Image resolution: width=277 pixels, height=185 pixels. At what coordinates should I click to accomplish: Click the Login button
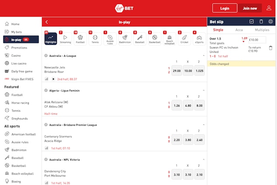coord(224,8)
